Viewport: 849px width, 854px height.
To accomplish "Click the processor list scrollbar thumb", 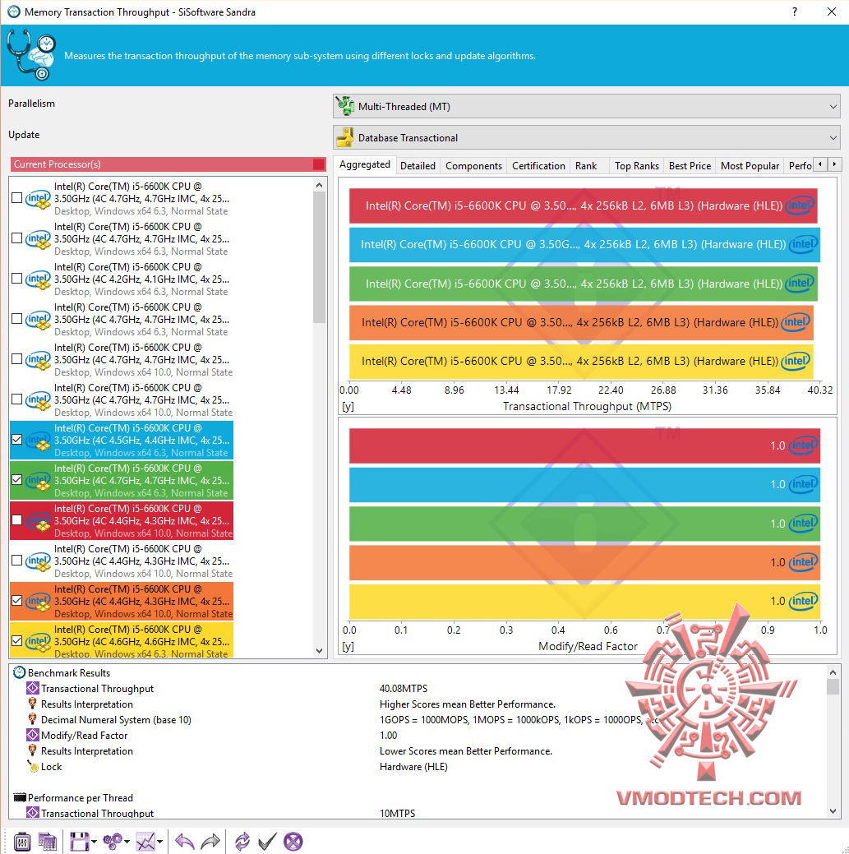I will point(319,257).
